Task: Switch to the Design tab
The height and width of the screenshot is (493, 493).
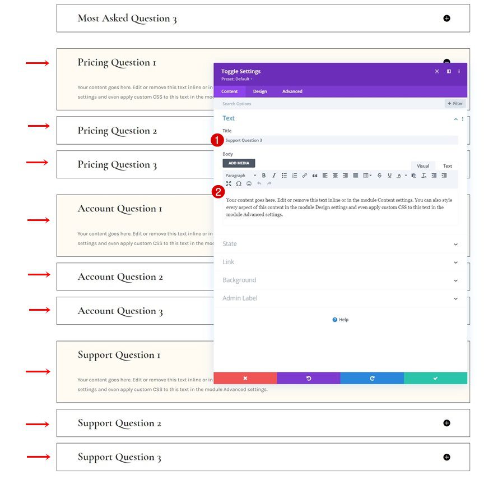Action: (260, 91)
